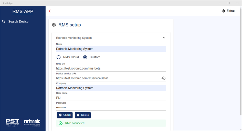Select the Custom radio button
The width and height of the screenshot is (242, 131).
[x=85, y=57]
